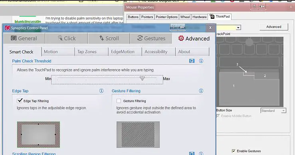Screen dimensions: 295x155
Task: Expand the dropdown beside the Advanced button
Action: click(x=238, y=28)
